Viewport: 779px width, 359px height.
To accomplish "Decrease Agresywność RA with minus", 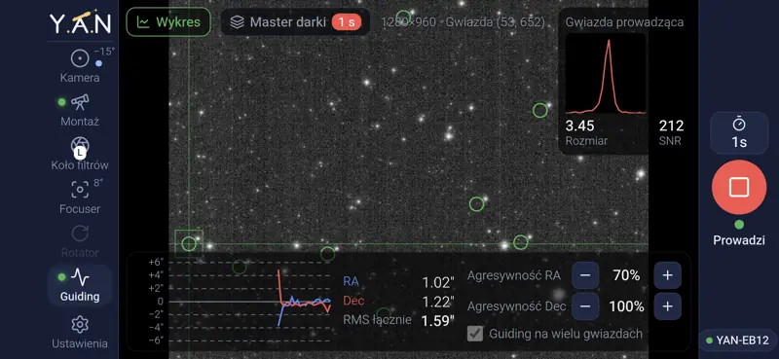I will pos(585,275).
